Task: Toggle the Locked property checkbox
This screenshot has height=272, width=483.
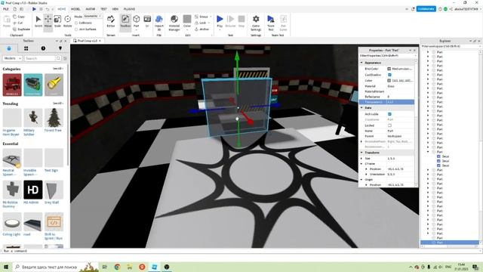Action: (389, 125)
